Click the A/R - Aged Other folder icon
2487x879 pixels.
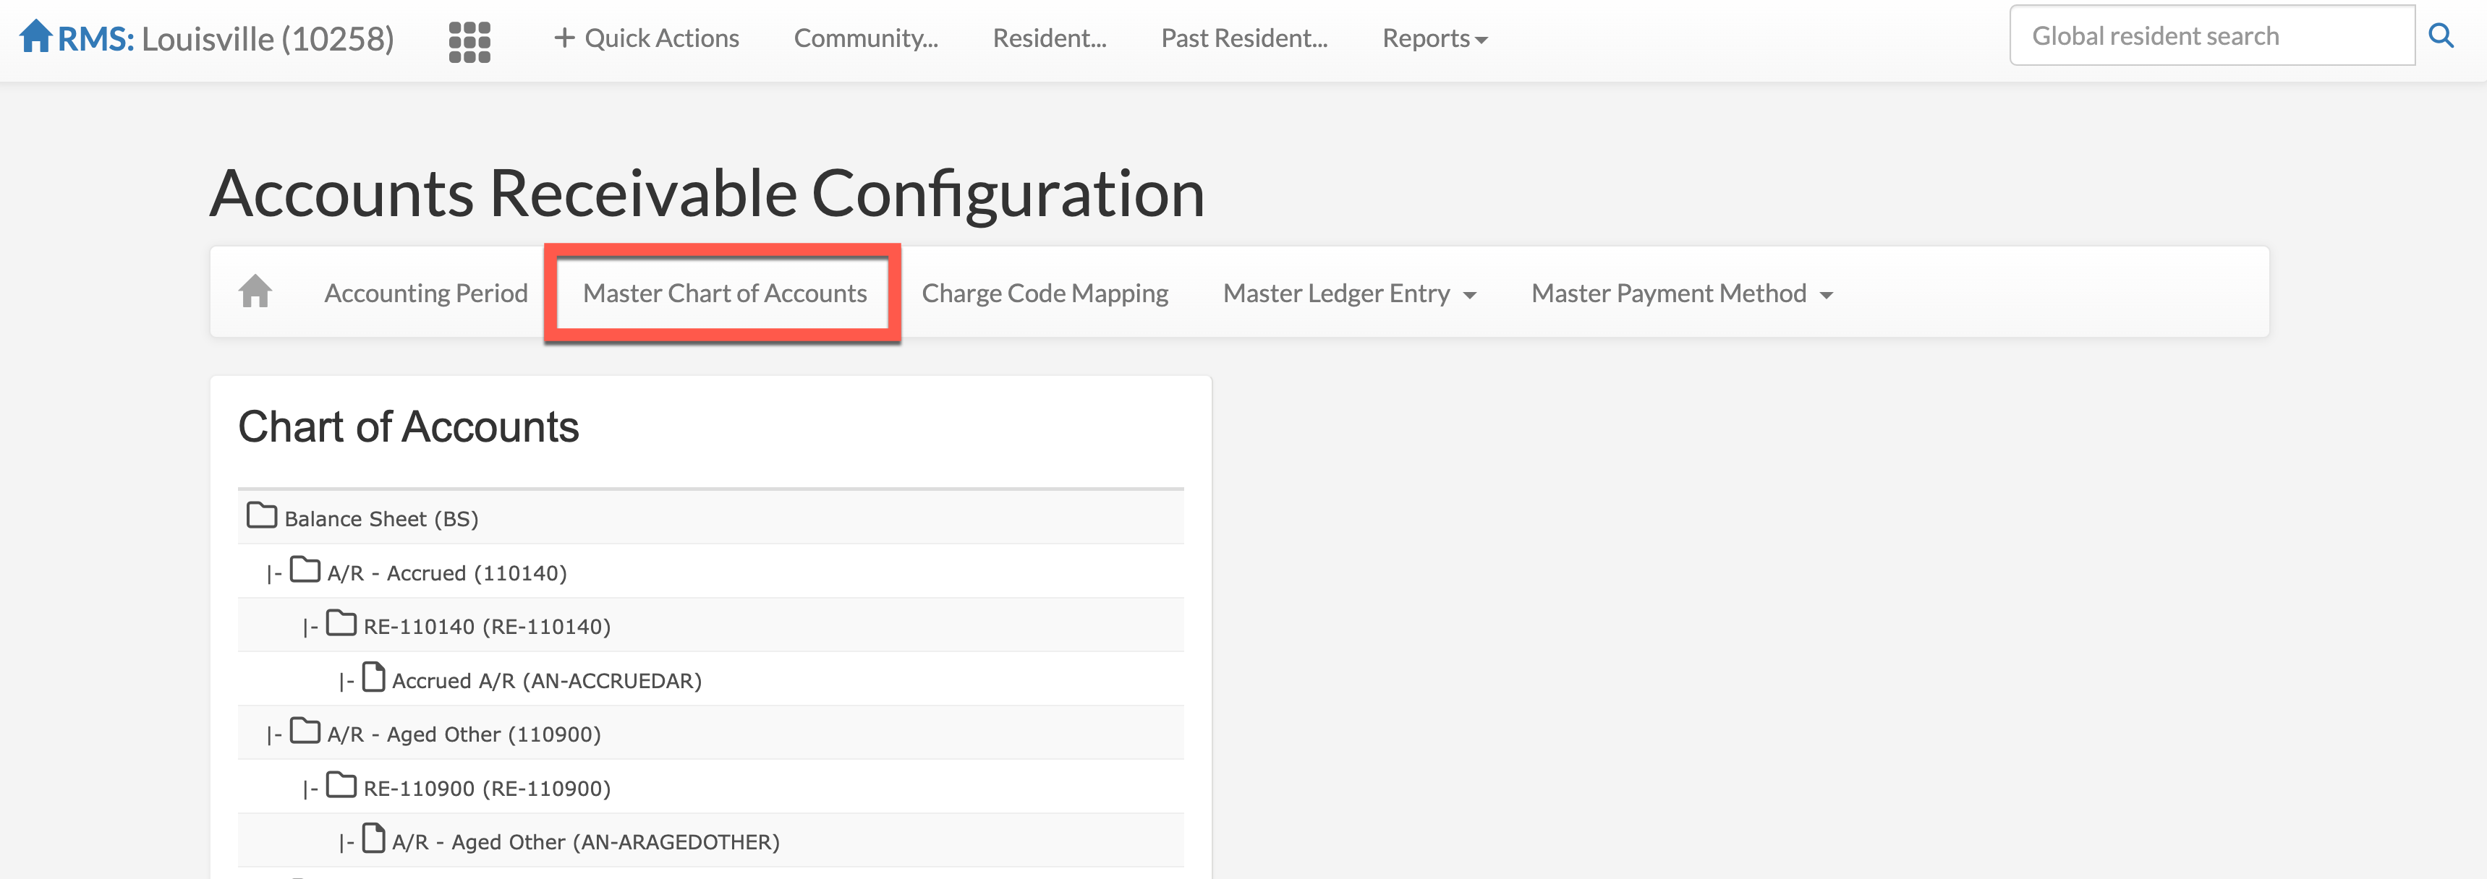[x=305, y=732]
